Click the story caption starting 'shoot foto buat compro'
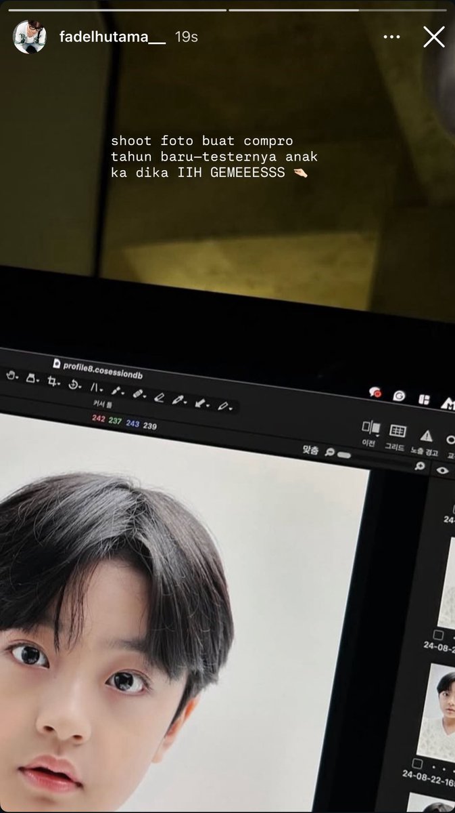455x813 pixels. pyautogui.click(x=214, y=157)
